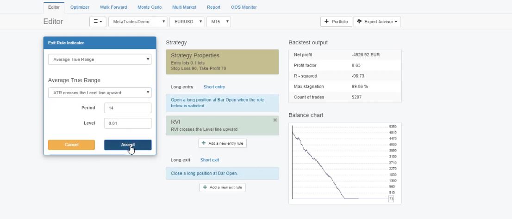Viewport: 512px width, 219px height.
Task: Click Add a new entry rule
Action: pos(222,143)
